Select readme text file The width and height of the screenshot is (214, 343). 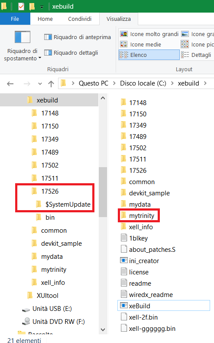coord(136,284)
